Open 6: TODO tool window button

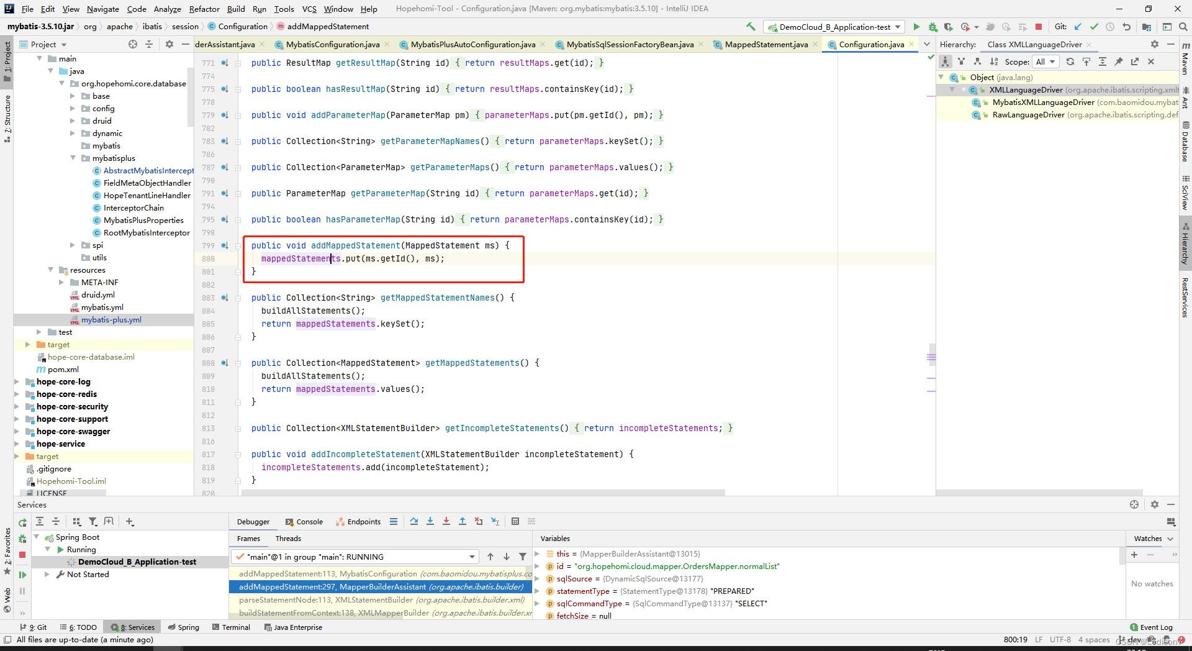(x=78, y=627)
